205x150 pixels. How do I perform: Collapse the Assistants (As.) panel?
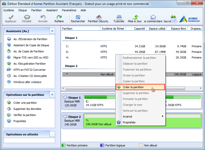click(x=52, y=31)
